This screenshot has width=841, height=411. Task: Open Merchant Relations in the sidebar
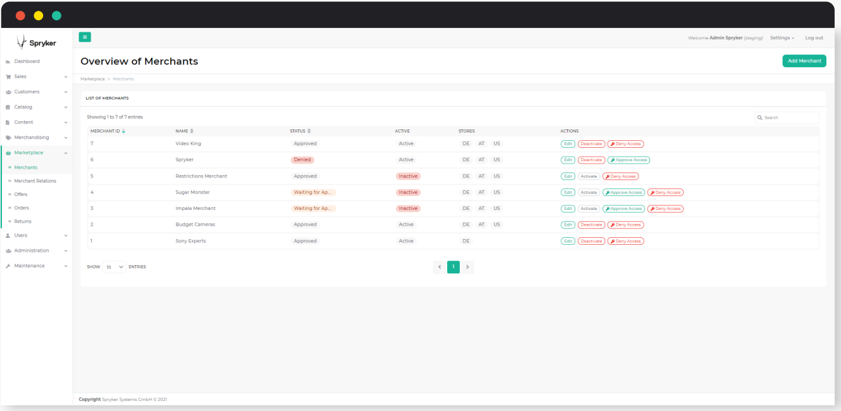click(35, 181)
